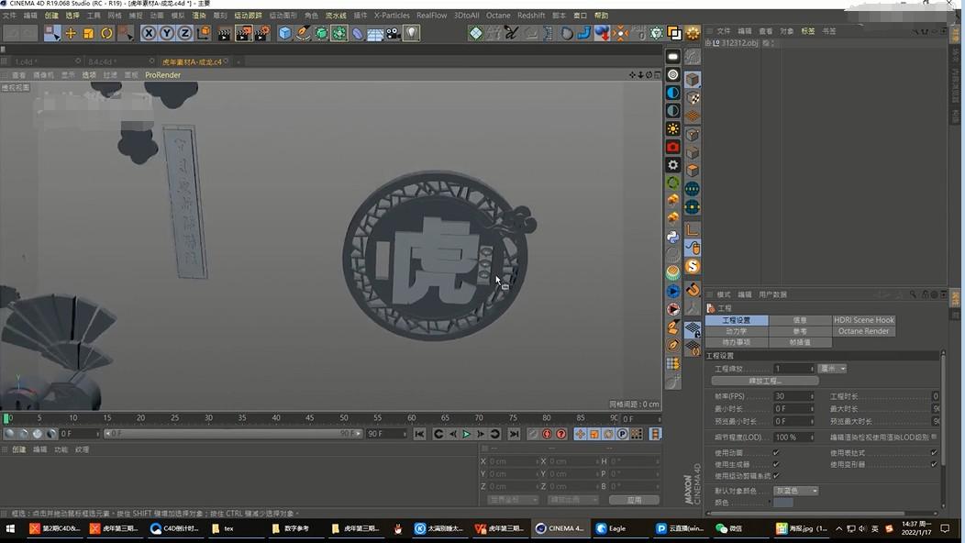The image size is (965, 543).
Task: Toggle the X axis lock
Action: pos(149,33)
